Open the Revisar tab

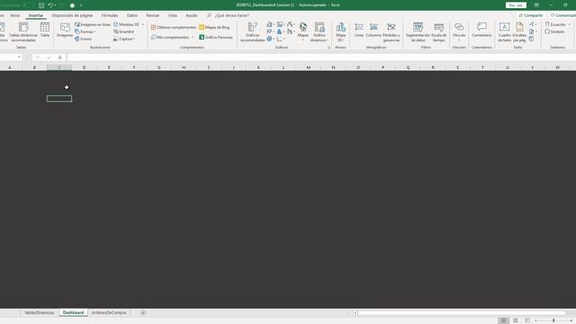click(152, 15)
